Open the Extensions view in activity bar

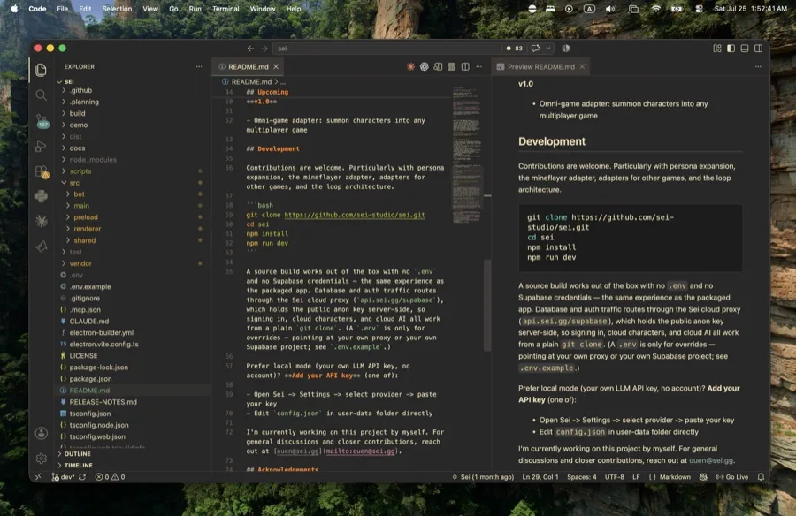point(42,171)
